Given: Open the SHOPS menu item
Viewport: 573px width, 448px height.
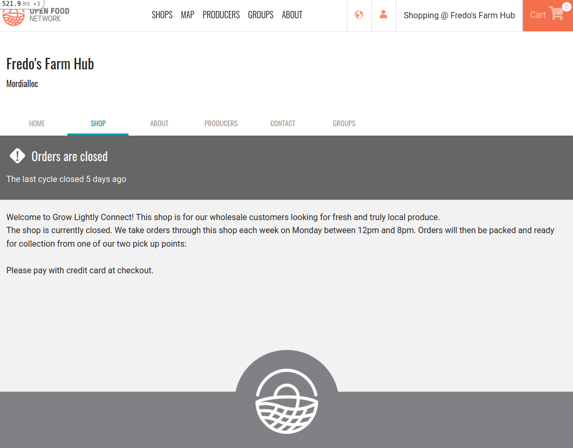Looking at the screenshot, I should [162, 15].
